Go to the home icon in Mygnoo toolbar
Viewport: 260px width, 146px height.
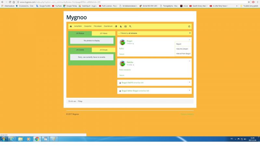pyautogui.click(x=71, y=26)
